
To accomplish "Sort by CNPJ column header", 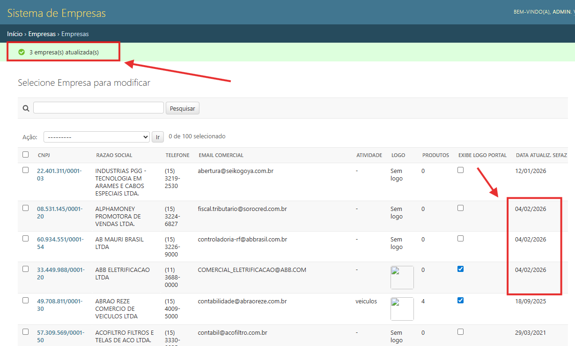I will coord(44,155).
